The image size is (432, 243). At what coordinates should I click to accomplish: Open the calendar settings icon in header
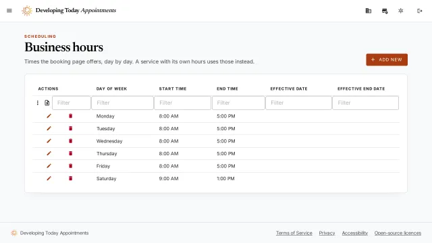[x=385, y=11]
